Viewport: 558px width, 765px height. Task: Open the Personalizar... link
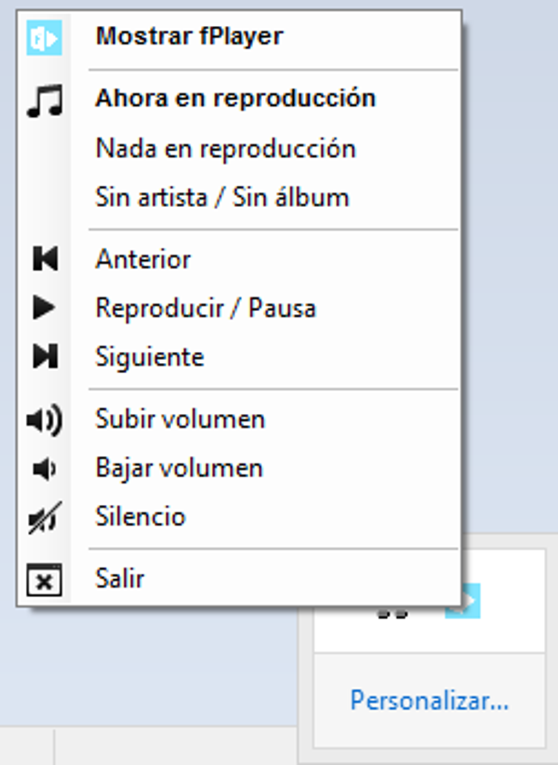click(429, 700)
